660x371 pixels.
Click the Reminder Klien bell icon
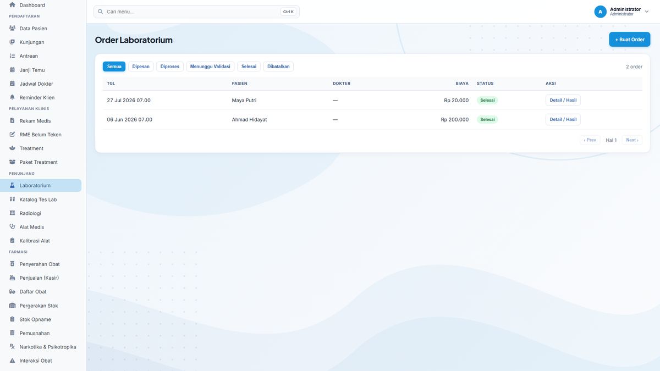[12, 97]
